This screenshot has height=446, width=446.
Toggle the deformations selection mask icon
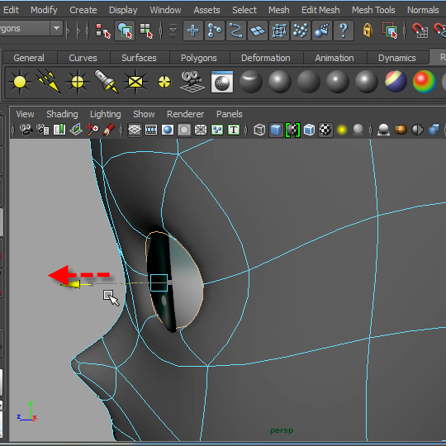click(279, 31)
